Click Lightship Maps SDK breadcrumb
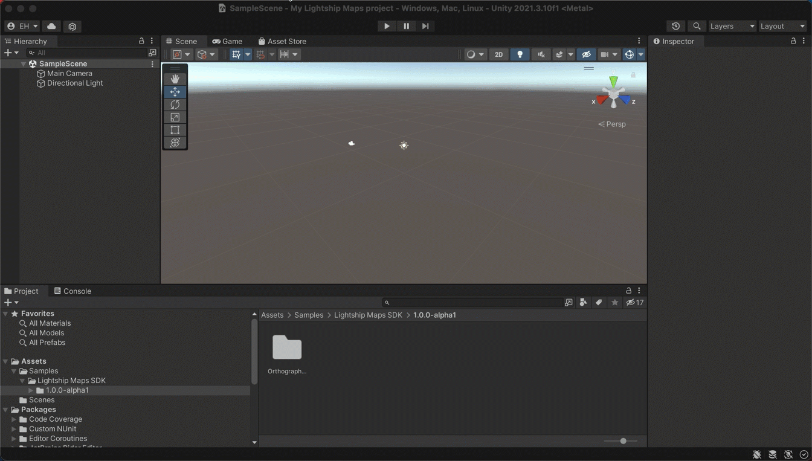 368,315
